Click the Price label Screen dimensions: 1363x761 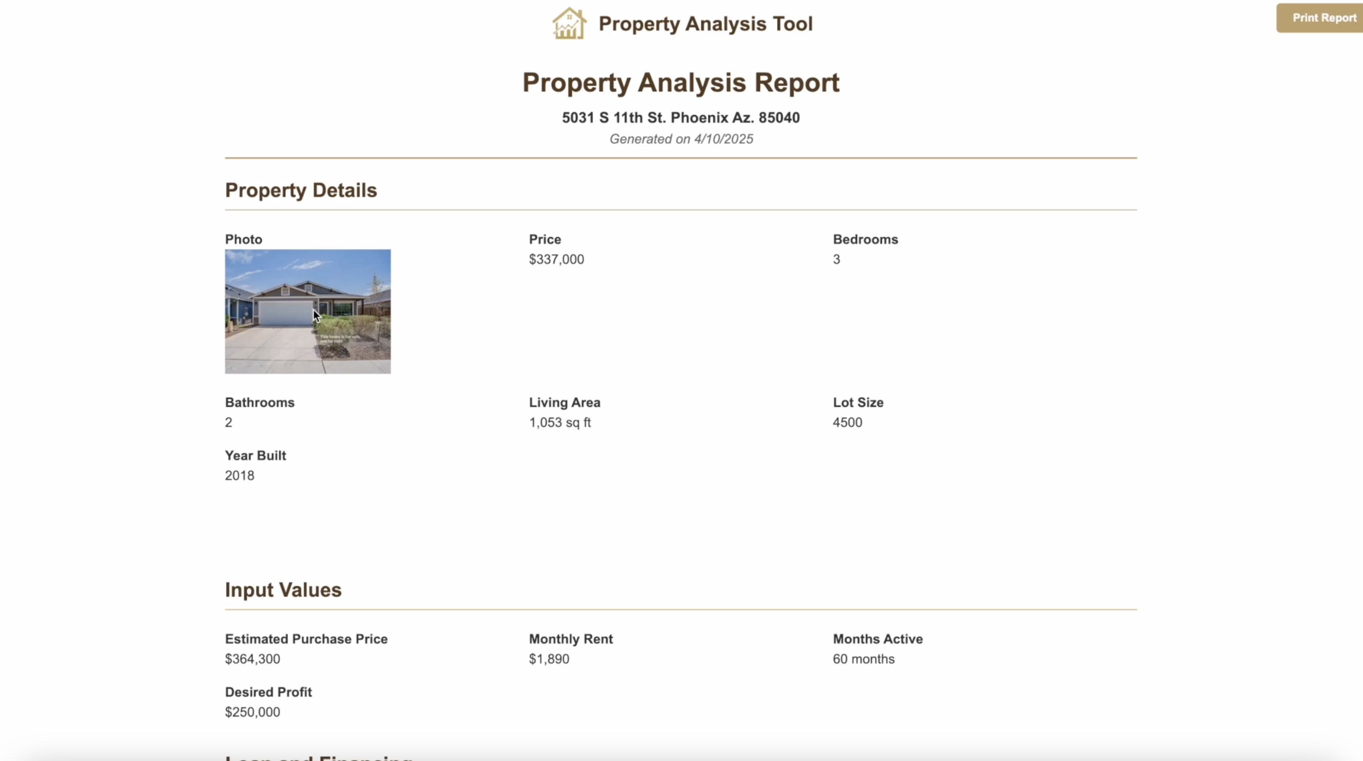pyautogui.click(x=545, y=240)
